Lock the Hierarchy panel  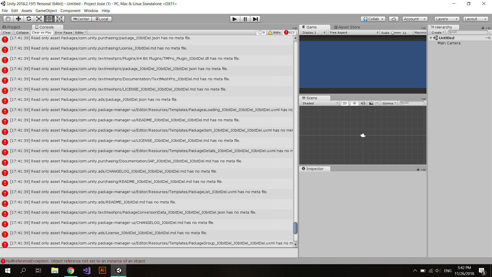483,28
